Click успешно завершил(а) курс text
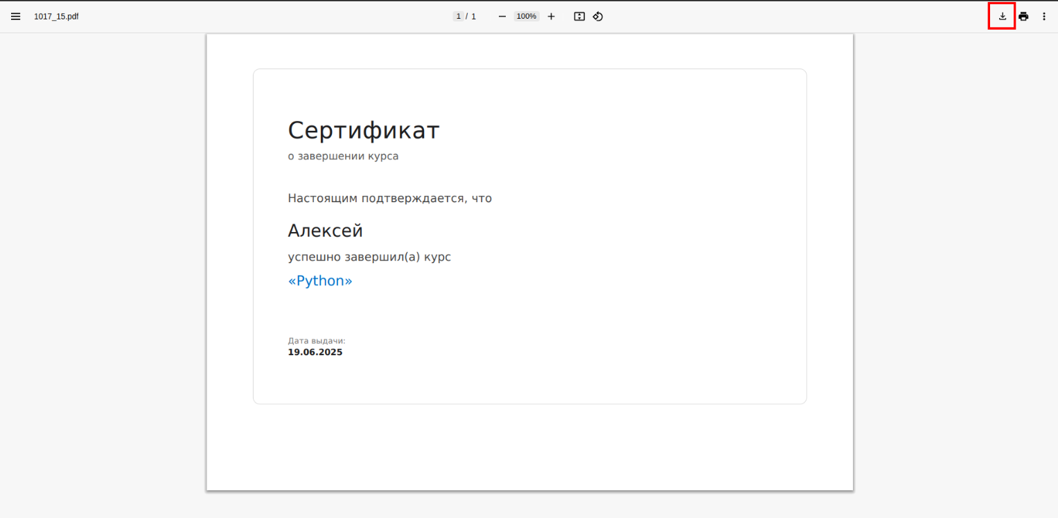 point(369,258)
